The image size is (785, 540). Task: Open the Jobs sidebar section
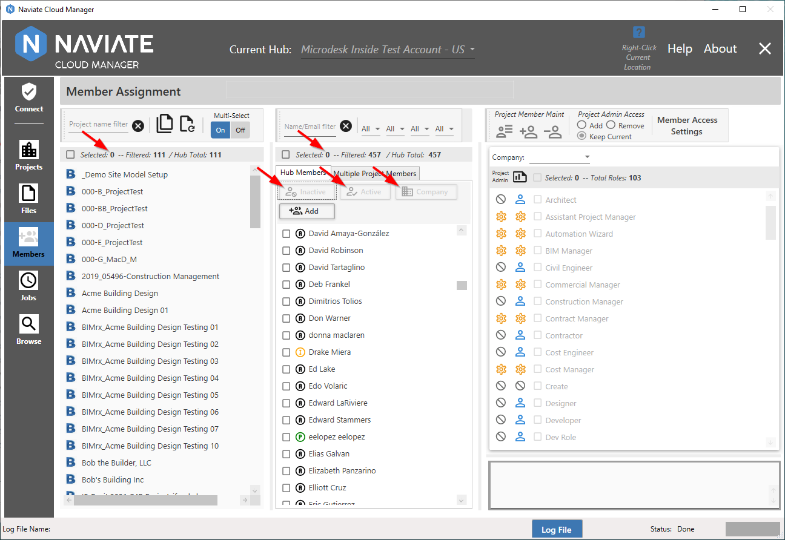[x=29, y=287]
